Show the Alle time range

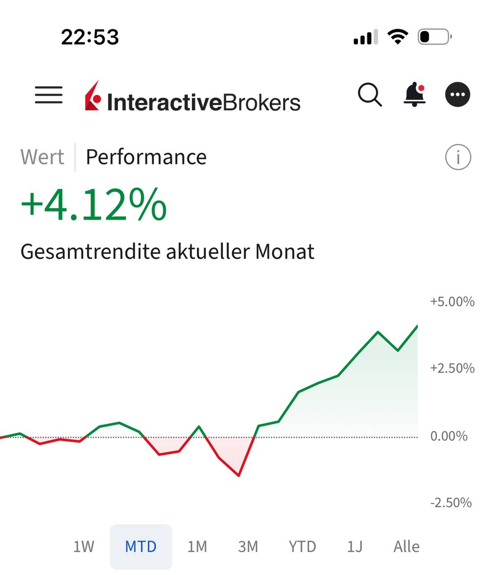(x=406, y=547)
